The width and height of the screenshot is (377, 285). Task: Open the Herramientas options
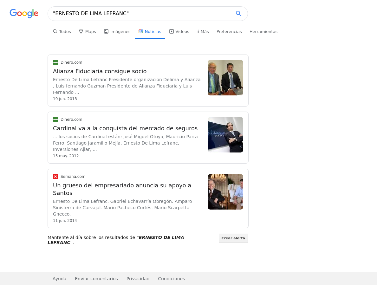[x=263, y=31]
